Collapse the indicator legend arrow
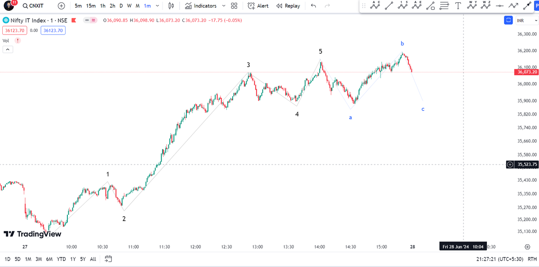539x267 pixels. point(8,49)
